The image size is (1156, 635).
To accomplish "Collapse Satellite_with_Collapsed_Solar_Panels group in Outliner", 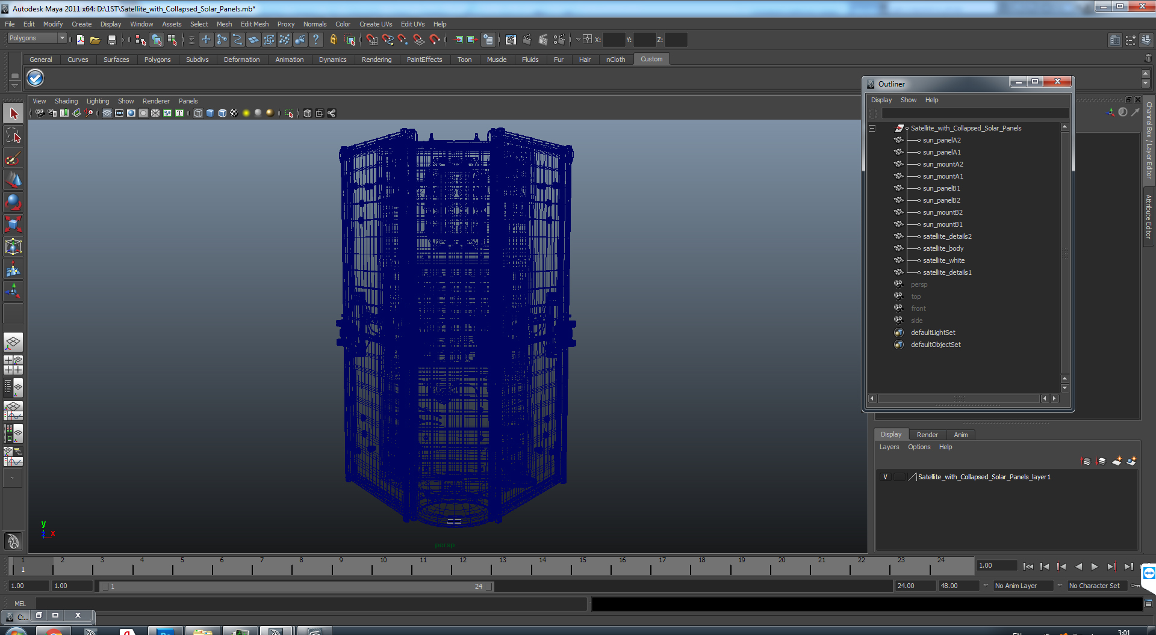I will tap(872, 128).
